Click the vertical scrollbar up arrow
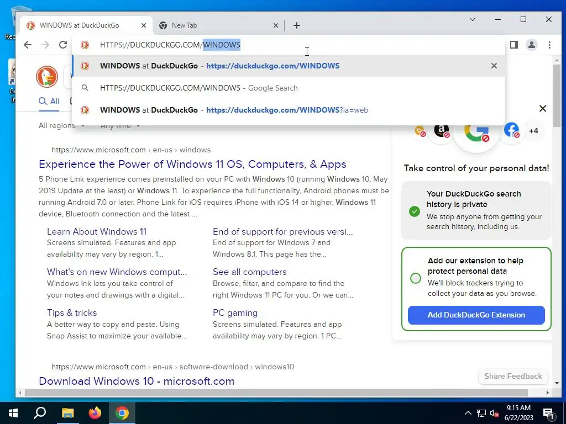Viewport: 566px width, 424px height. (556, 60)
